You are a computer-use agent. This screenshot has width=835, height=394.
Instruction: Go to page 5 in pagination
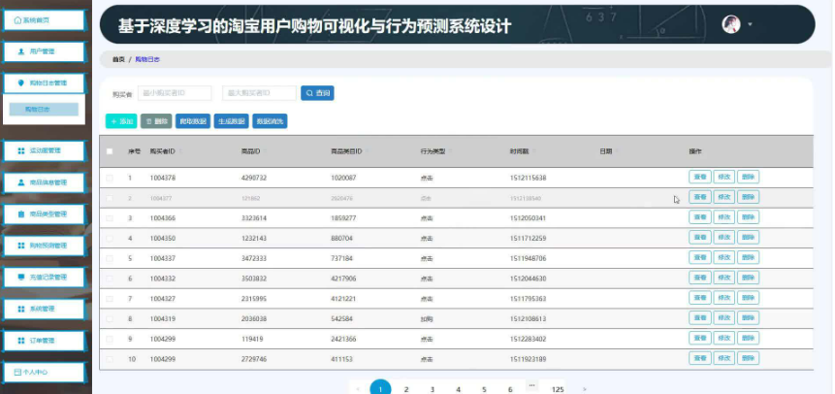[484, 390]
